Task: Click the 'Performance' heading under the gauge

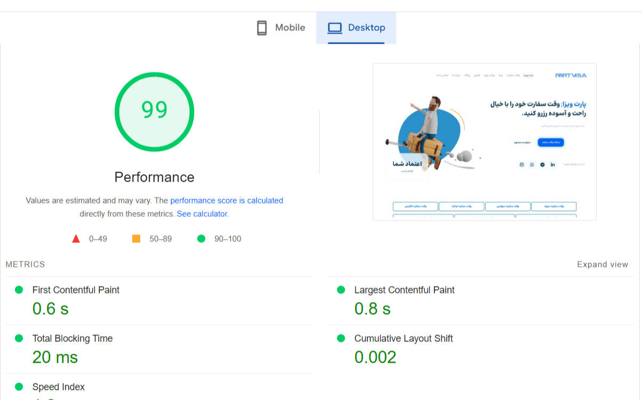Action: point(155,177)
